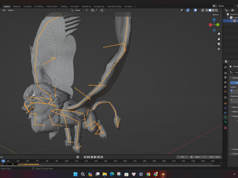Expand the Collection row in outliner
The height and width of the screenshot is (178, 238).
pos(228,18)
